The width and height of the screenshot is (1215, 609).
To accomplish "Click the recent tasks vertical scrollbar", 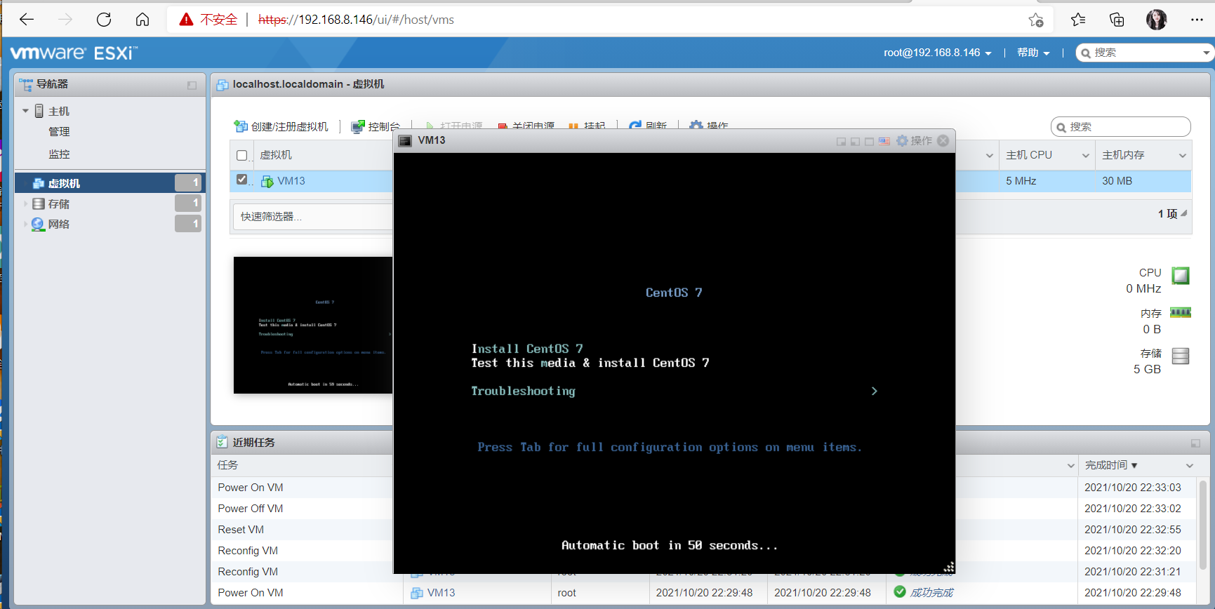I will pyautogui.click(x=1202, y=526).
